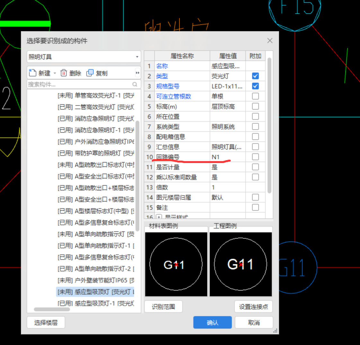Click the resize grip at dialog corner
Image resolution: width=360 pixels, height=345 pixels.
[x=275, y=331]
